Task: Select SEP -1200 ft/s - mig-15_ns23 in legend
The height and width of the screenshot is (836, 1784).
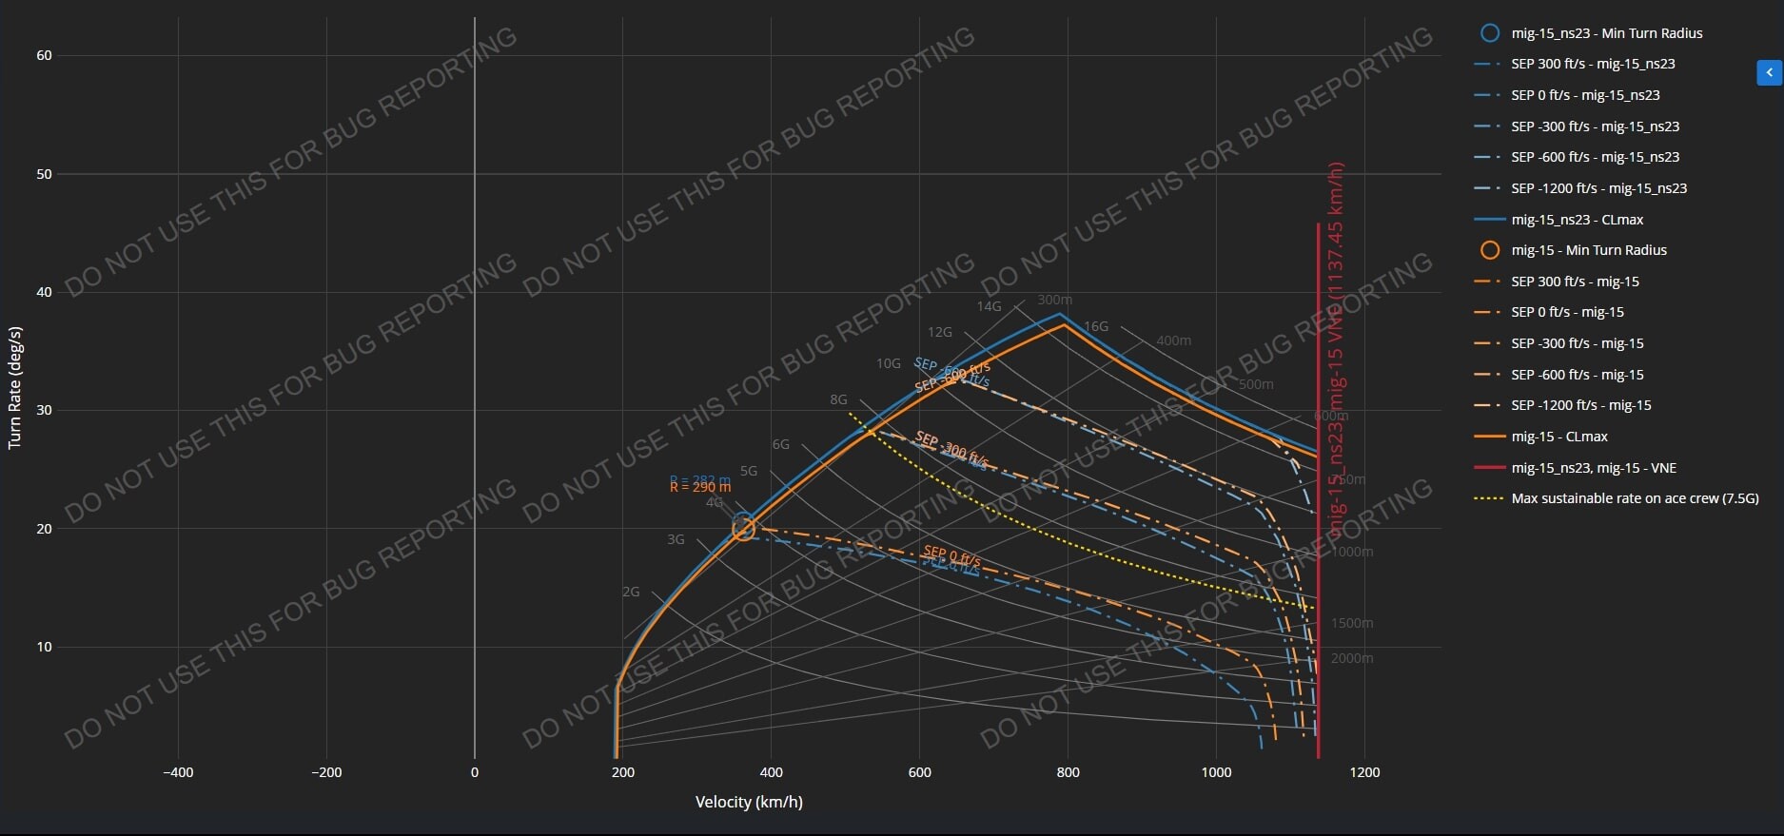Action: (1598, 188)
